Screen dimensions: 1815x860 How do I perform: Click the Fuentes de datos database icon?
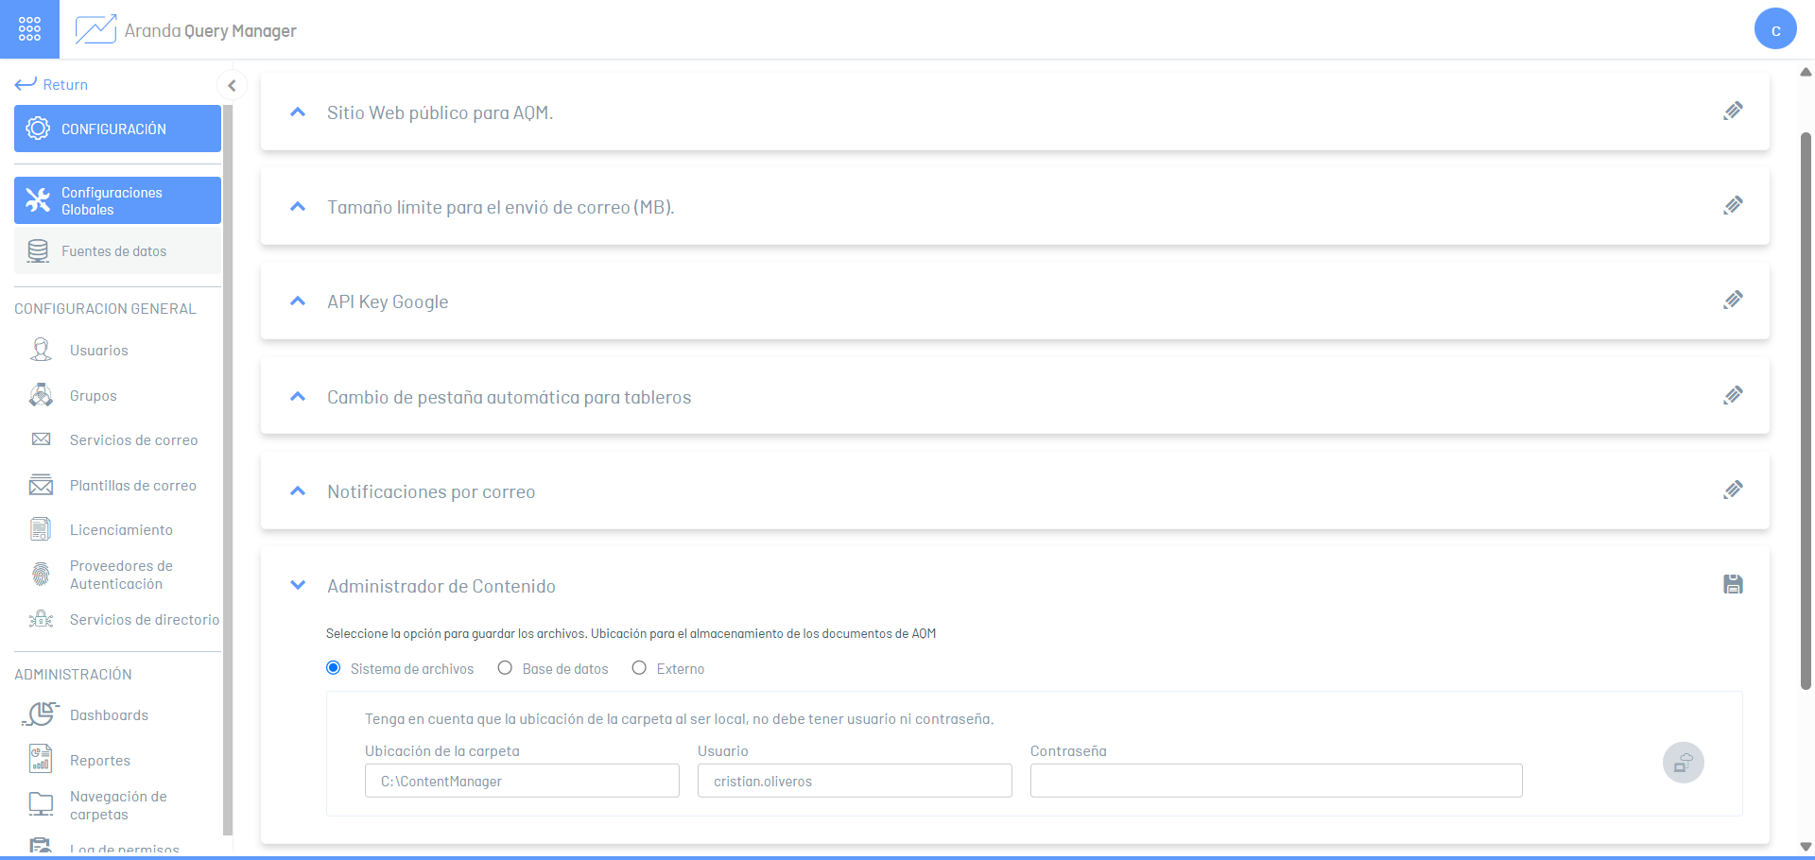pos(38,250)
